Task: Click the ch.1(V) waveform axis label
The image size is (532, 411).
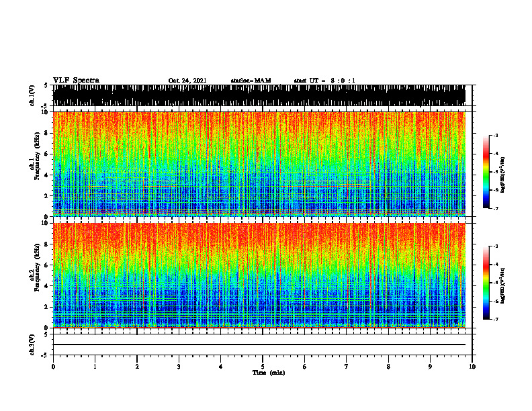Action: point(32,95)
